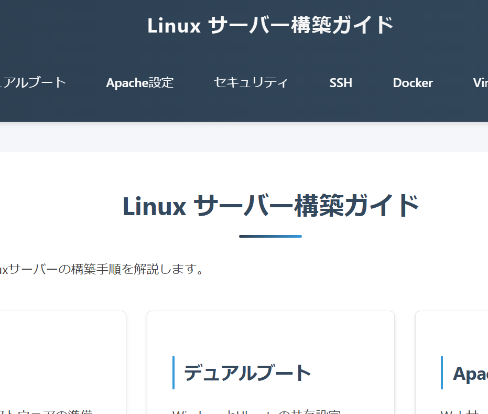
Task: Open the Apache設定 navigation item
Action: click(x=139, y=83)
